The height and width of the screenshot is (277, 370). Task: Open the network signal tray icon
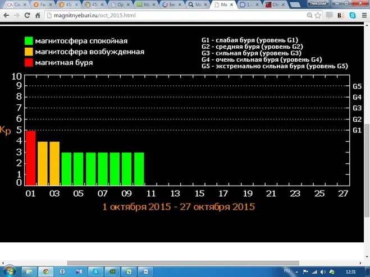point(314,272)
